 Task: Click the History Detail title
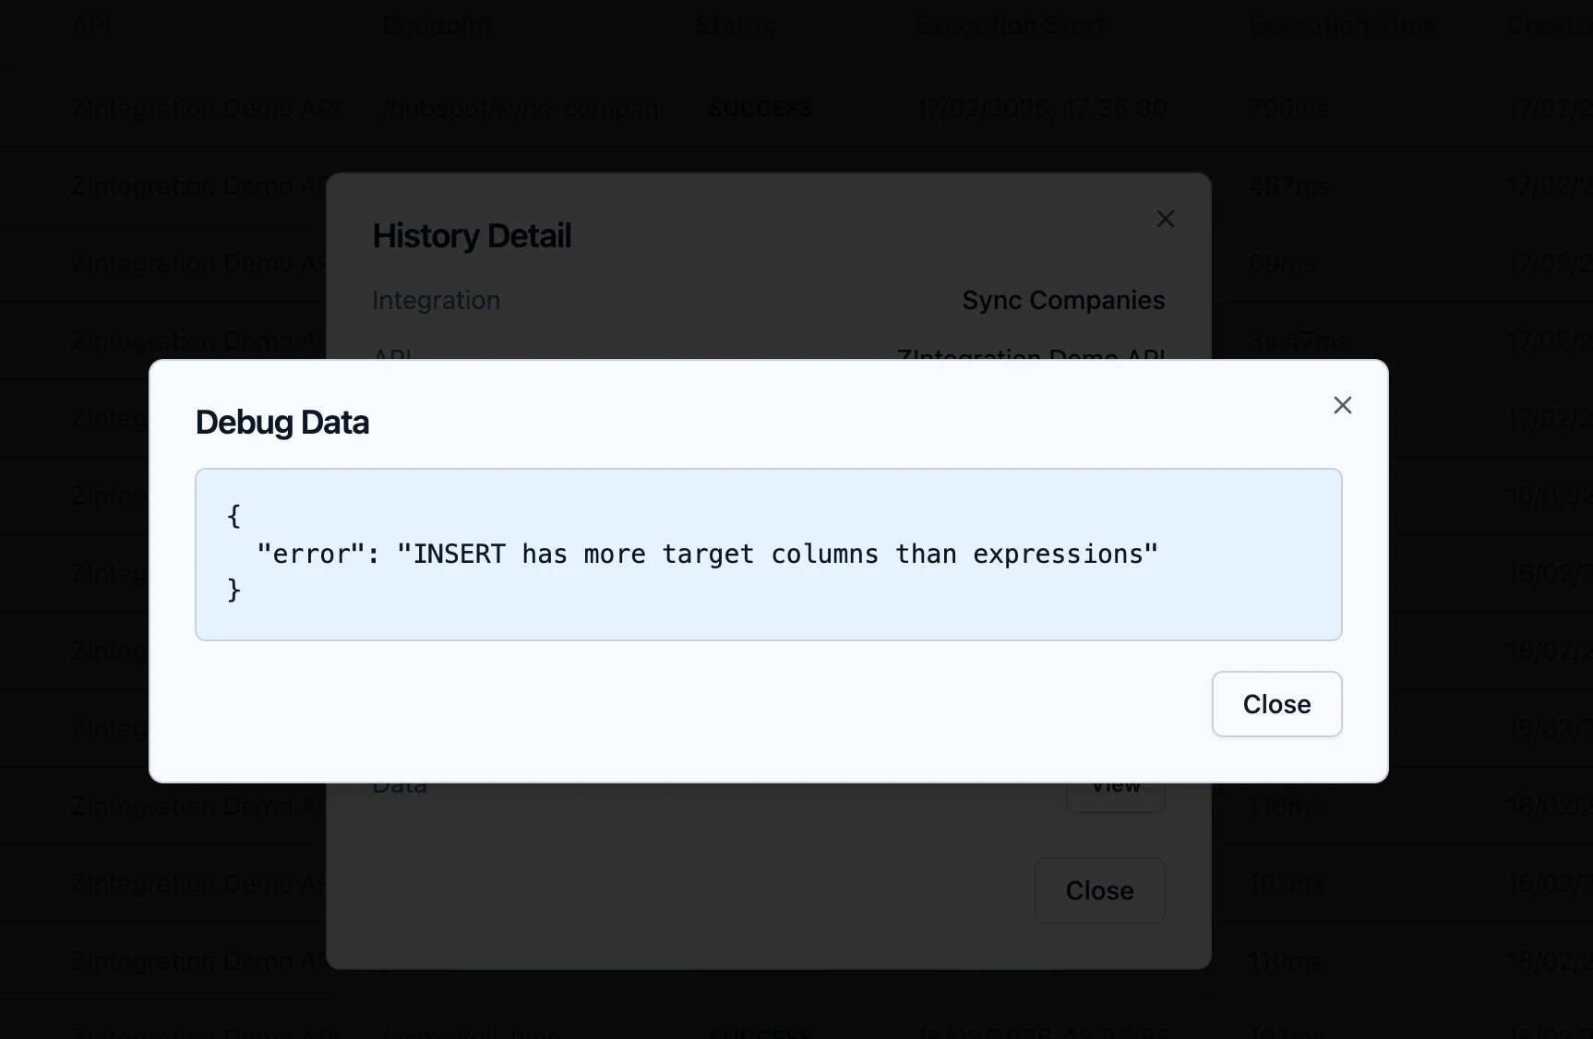pyautogui.click(x=472, y=236)
